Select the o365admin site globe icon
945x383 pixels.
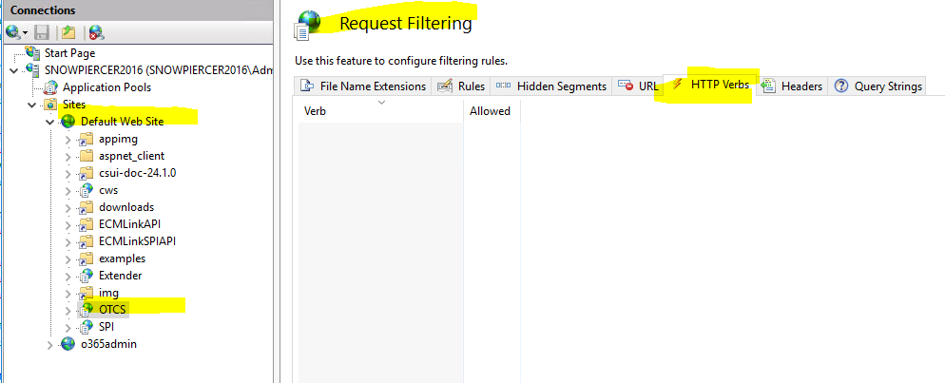pyautogui.click(x=68, y=344)
